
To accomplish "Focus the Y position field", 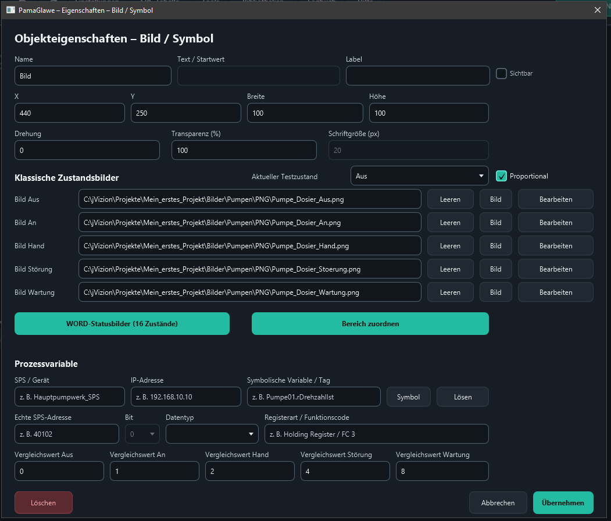I will point(186,113).
